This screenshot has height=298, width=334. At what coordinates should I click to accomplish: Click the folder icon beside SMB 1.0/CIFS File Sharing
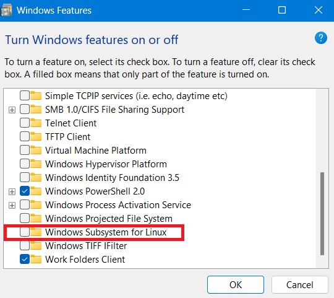pyautogui.click(x=36, y=110)
